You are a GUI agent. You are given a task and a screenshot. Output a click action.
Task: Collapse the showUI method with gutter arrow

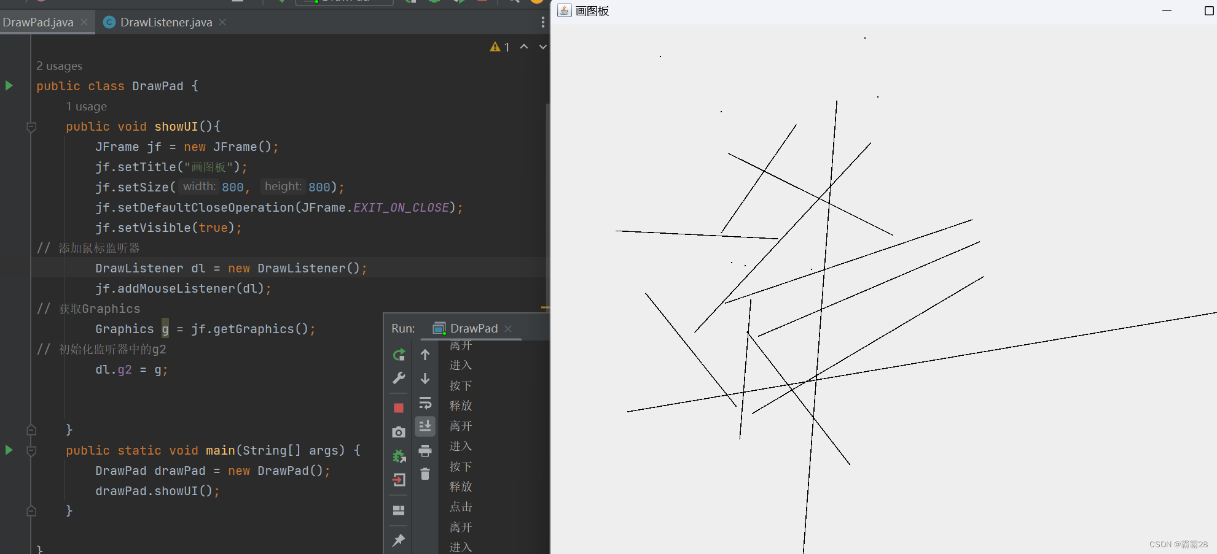31,127
